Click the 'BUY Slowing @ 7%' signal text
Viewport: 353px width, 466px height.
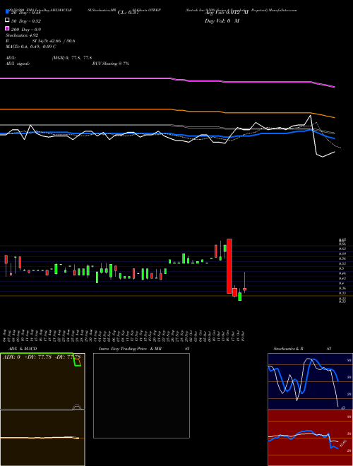(111, 64)
